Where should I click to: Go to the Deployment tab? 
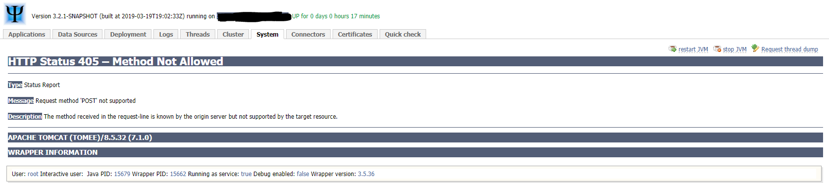click(128, 34)
